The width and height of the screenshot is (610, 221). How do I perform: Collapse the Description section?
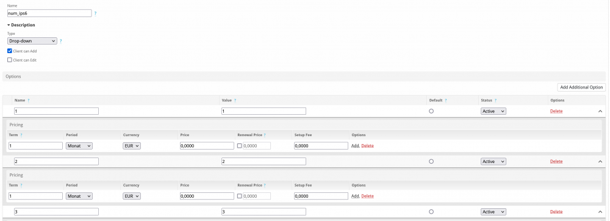coord(21,25)
